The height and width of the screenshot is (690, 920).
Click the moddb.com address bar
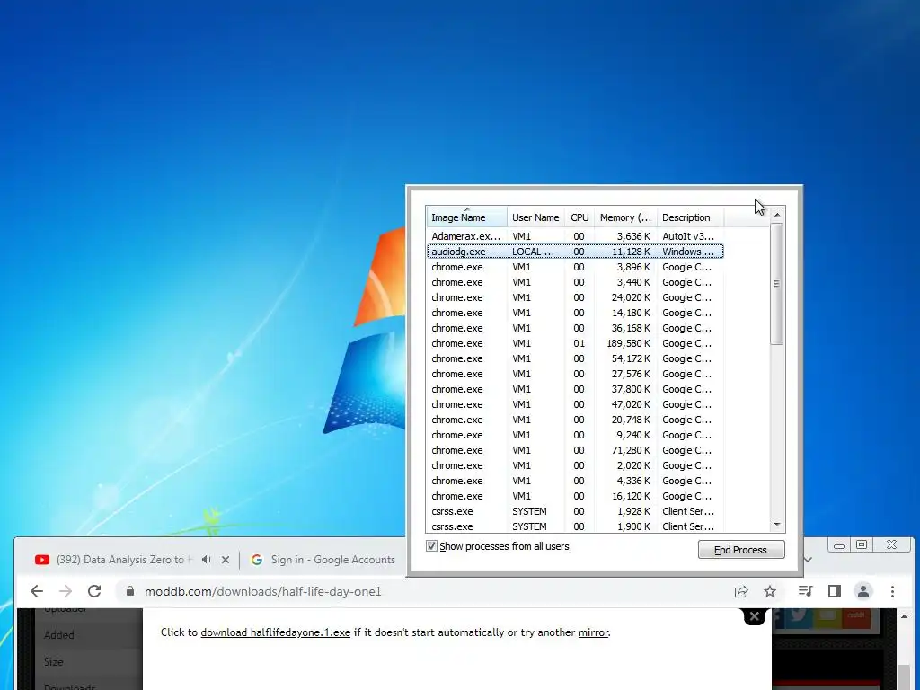click(x=422, y=591)
